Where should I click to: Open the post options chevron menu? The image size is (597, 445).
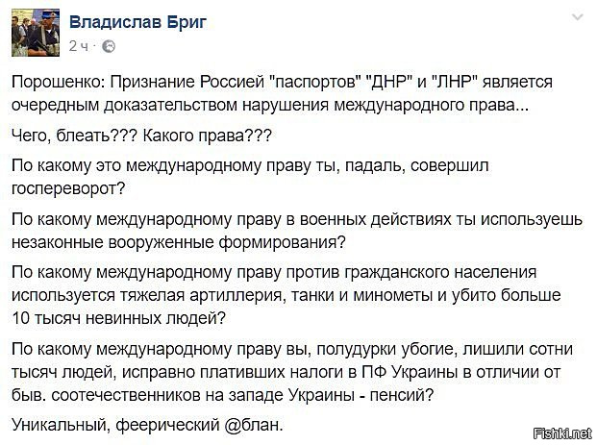578,17
